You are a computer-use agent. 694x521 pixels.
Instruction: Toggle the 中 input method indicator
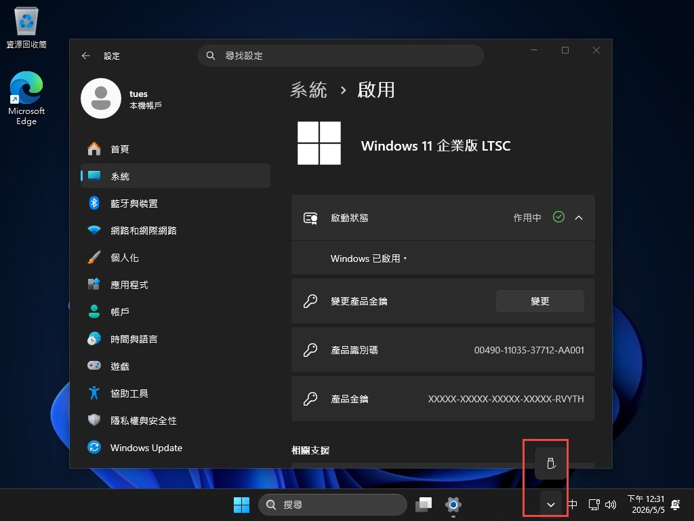pos(573,505)
